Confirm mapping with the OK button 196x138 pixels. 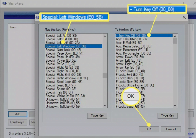pos(149,129)
